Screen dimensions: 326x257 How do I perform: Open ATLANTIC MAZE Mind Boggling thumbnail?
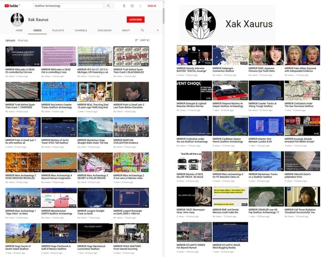(x=230, y=232)
